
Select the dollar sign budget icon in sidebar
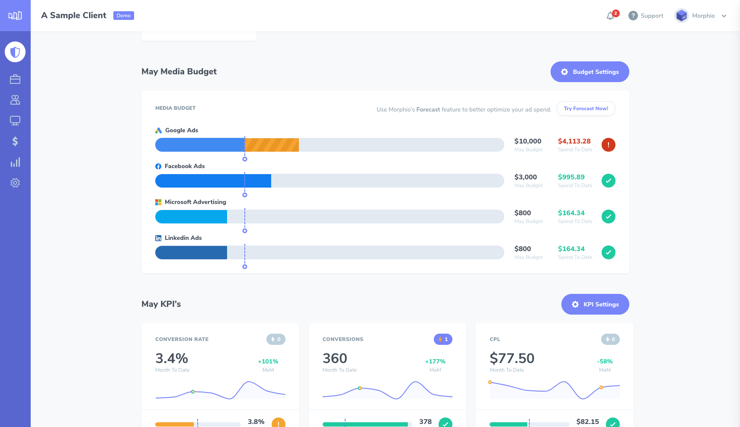(15, 141)
